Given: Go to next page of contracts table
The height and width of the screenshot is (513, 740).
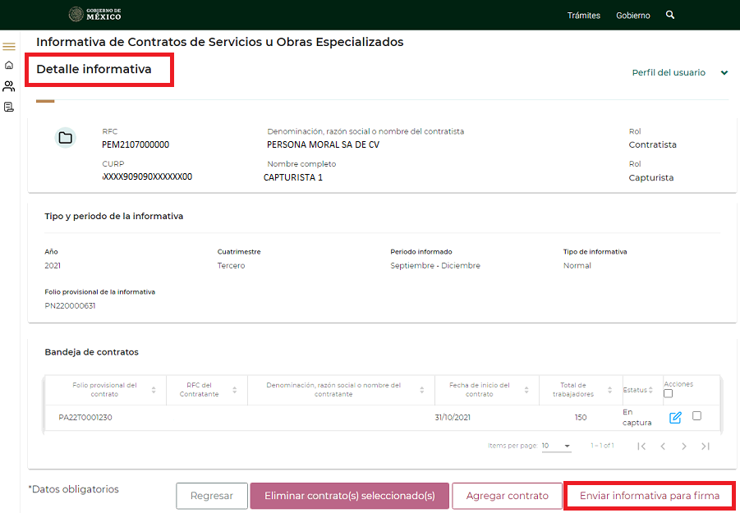Looking at the screenshot, I should (x=684, y=446).
